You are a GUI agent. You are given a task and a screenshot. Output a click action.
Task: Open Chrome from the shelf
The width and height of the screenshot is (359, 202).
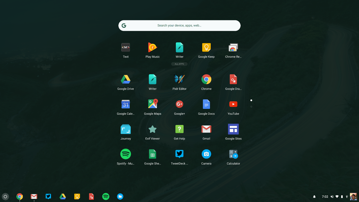tap(20, 196)
